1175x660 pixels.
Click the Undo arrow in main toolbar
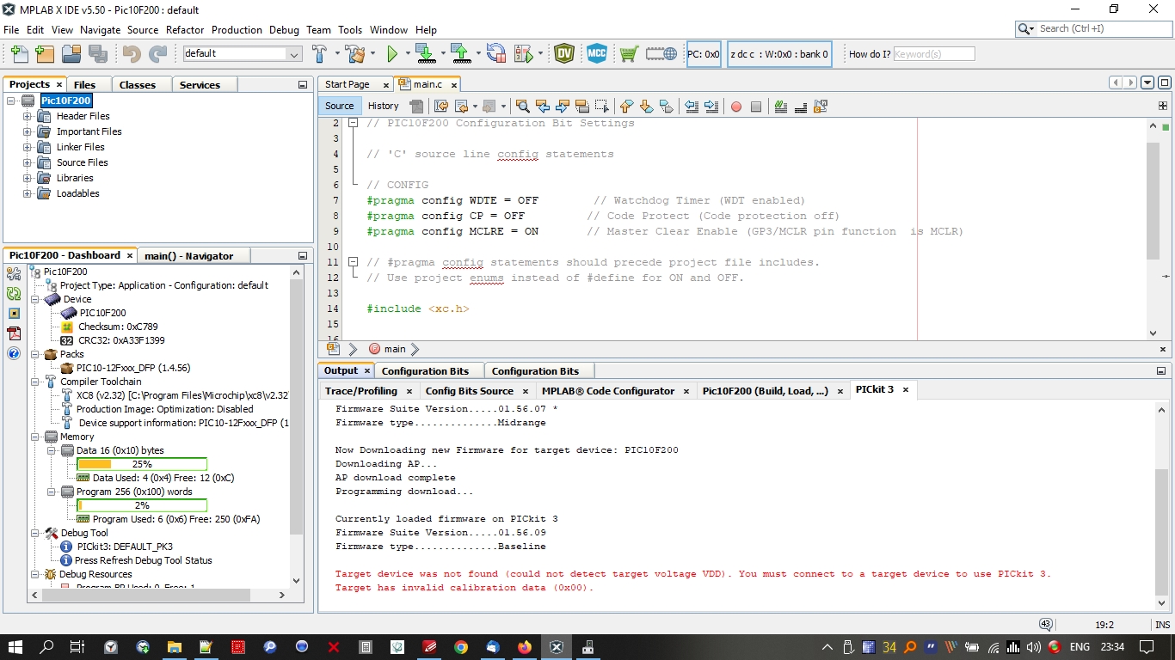coord(132,54)
